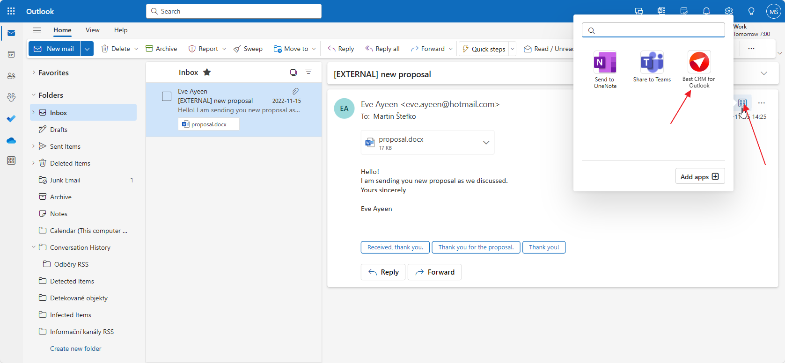Toggle Inbox favorite star

coord(207,72)
